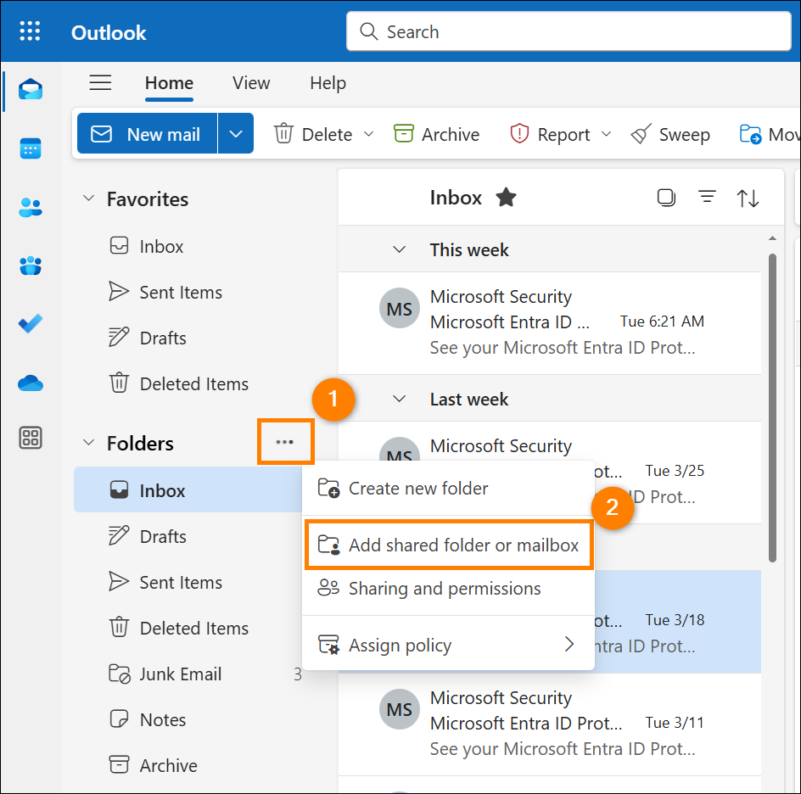Expand the Assign policy submenu
The height and width of the screenshot is (794, 801).
tap(448, 645)
